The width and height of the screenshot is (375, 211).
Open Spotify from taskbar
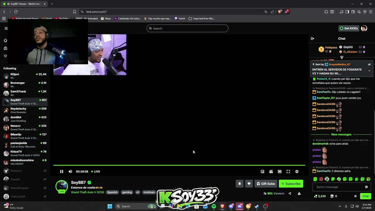tap(214, 206)
